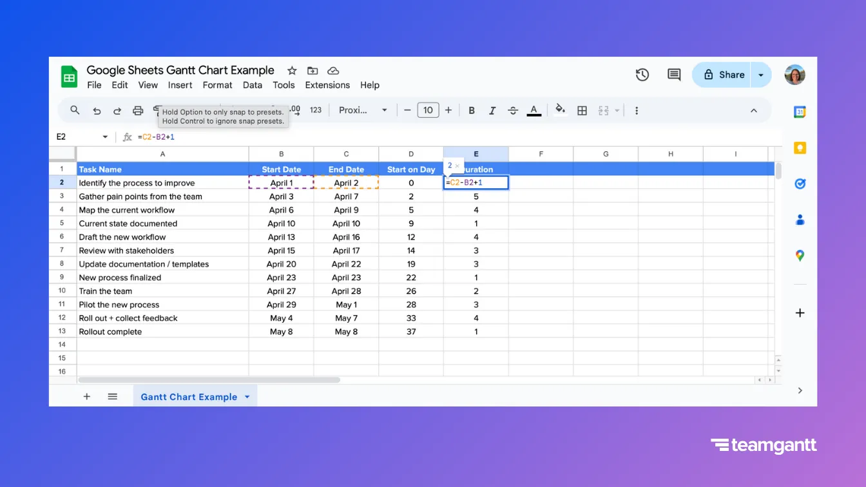Open Google Keep in the side panel
Image resolution: width=866 pixels, height=487 pixels.
800,148
